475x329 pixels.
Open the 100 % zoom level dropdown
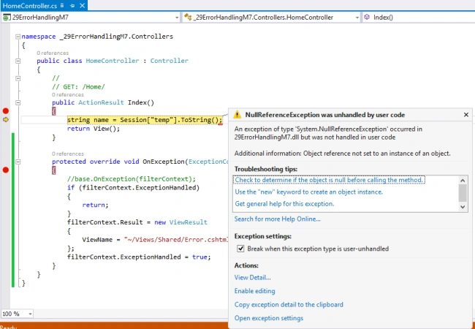click(30, 314)
